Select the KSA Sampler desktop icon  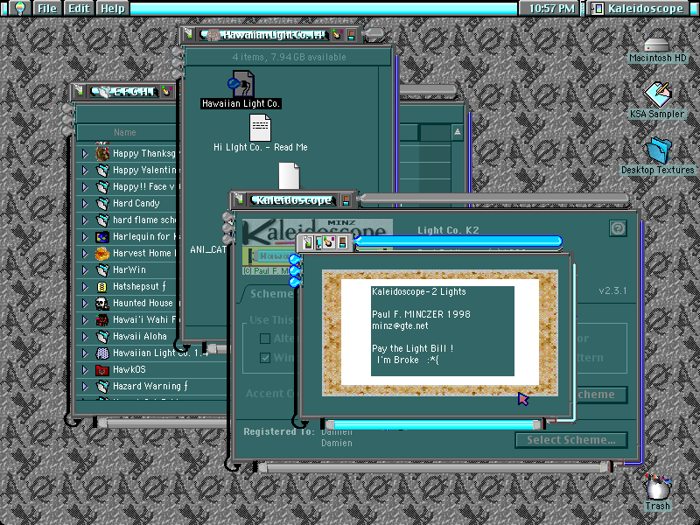[657, 94]
